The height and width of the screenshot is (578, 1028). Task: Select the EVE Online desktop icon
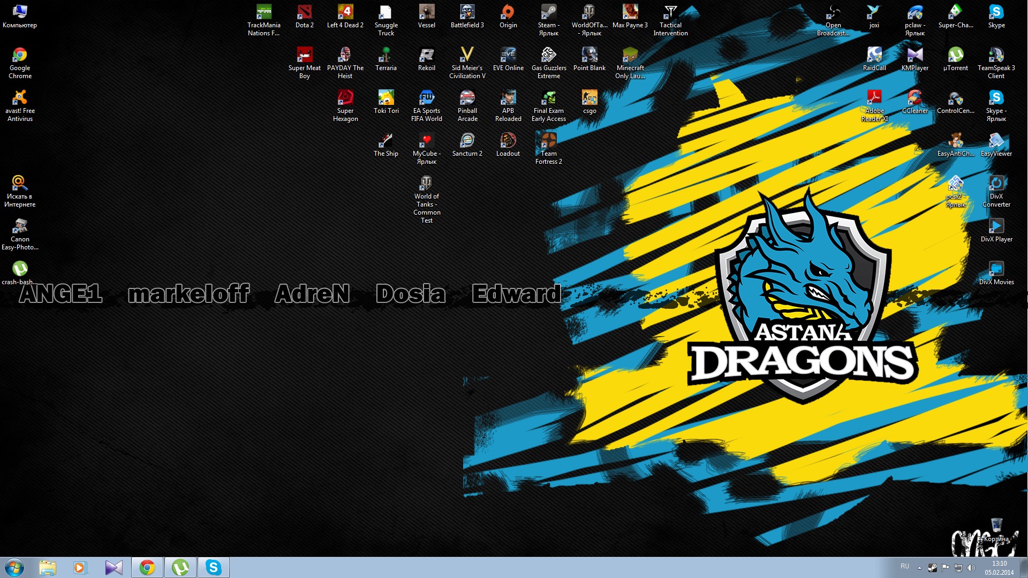tap(508, 56)
